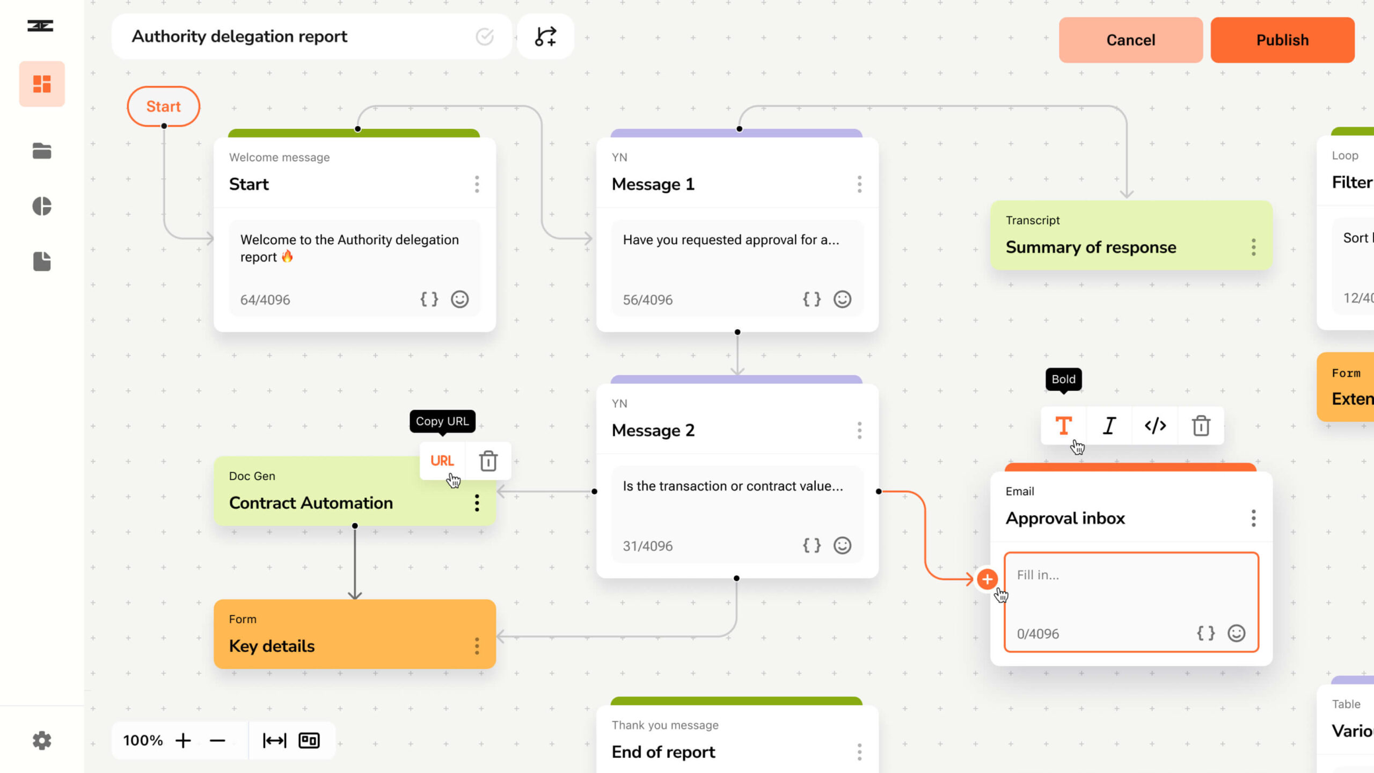Click the Bold text formatting icon
This screenshot has height=773, width=1374.
[x=1063, y=426]
